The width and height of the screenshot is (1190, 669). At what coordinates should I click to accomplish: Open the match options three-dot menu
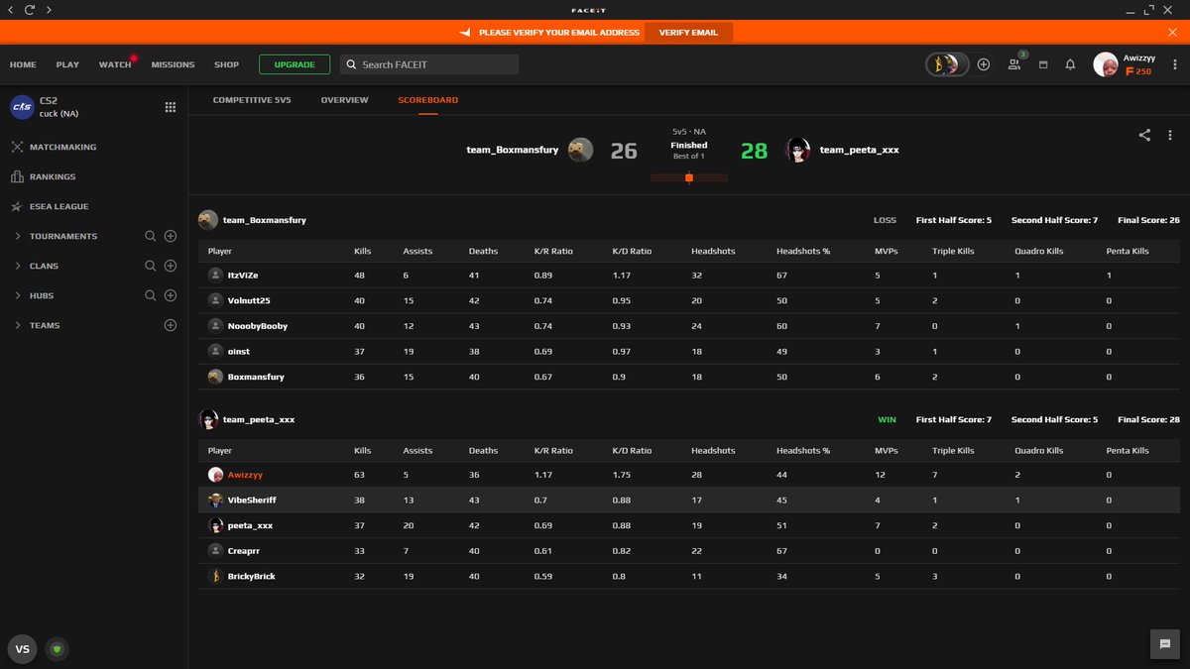[x=1169, y=135]
